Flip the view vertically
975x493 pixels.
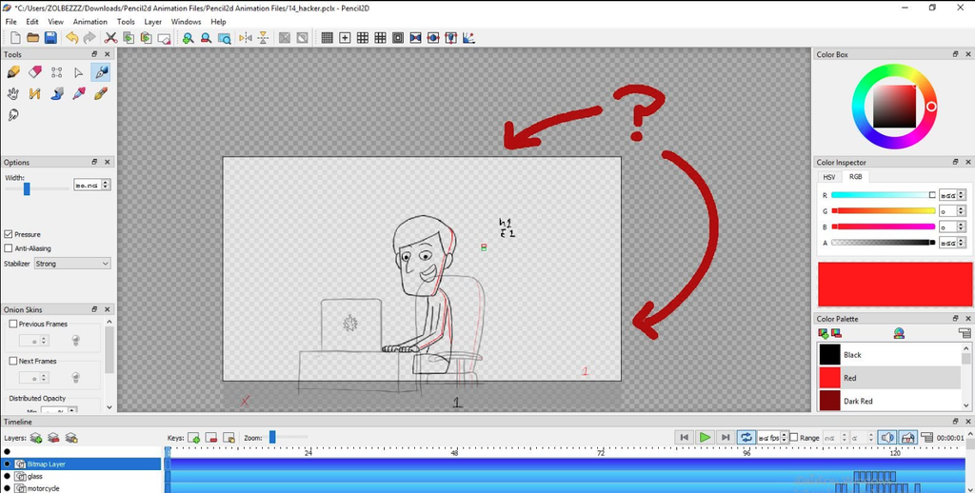point(264,38)
